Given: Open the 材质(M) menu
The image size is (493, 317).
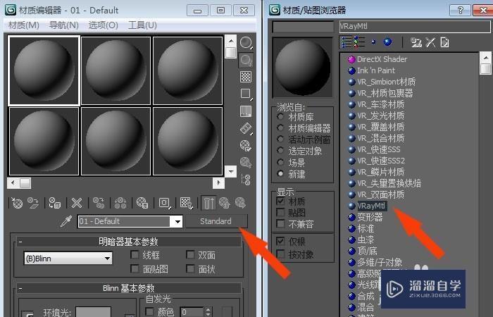Looking at the screenshot, I should [x=23, y=25].
